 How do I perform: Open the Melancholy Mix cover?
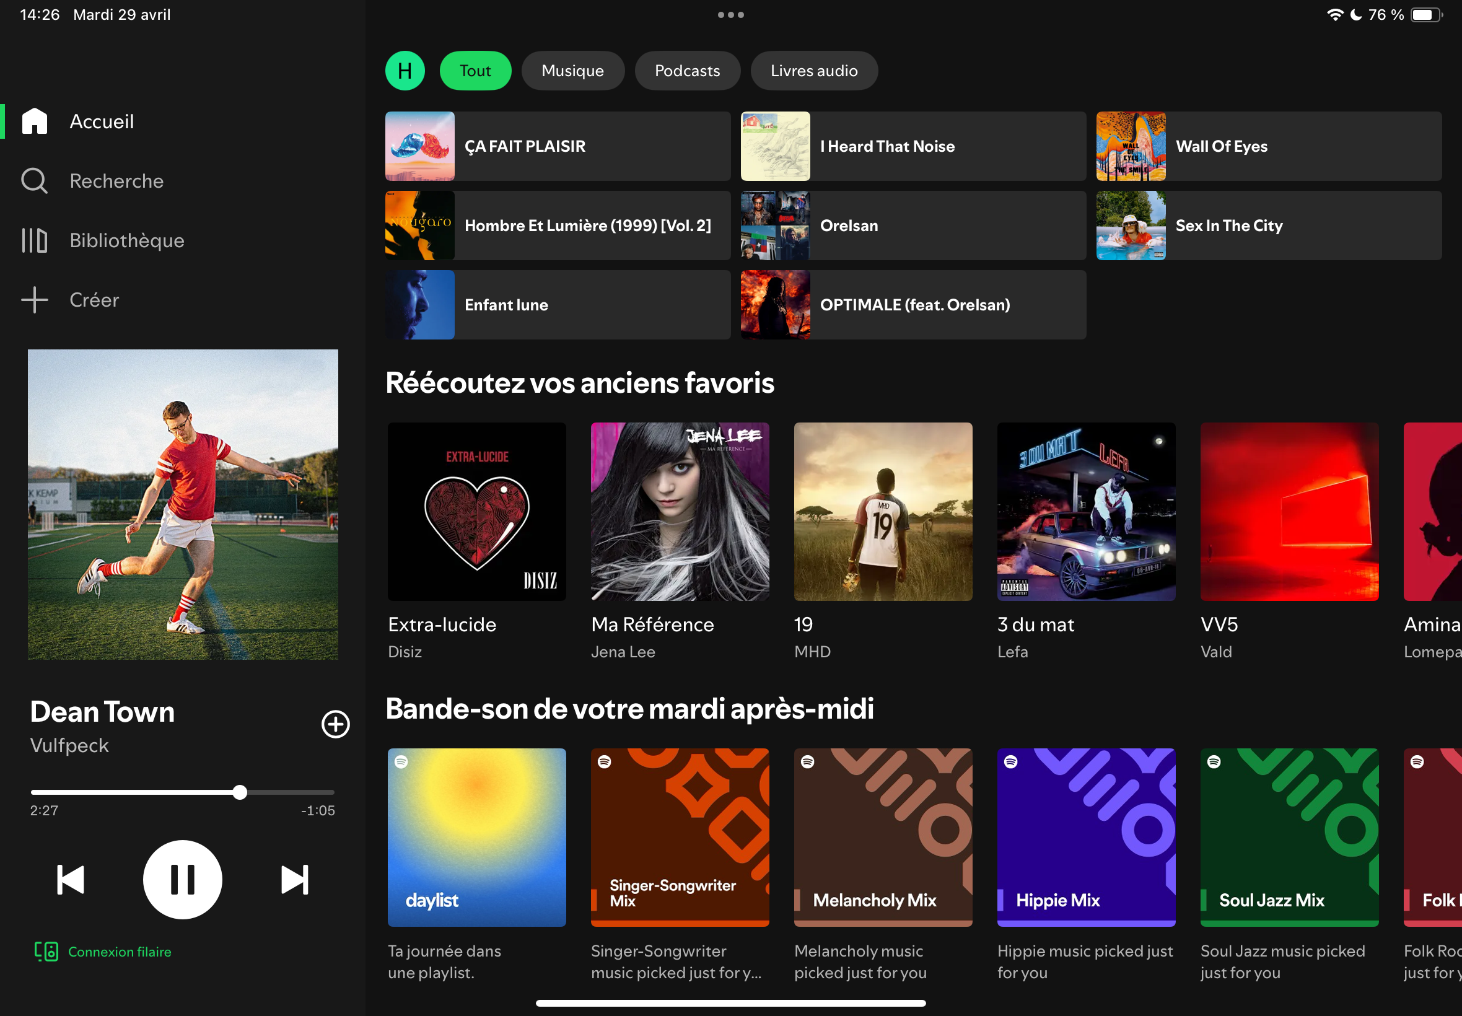click(x=883, y=837)
